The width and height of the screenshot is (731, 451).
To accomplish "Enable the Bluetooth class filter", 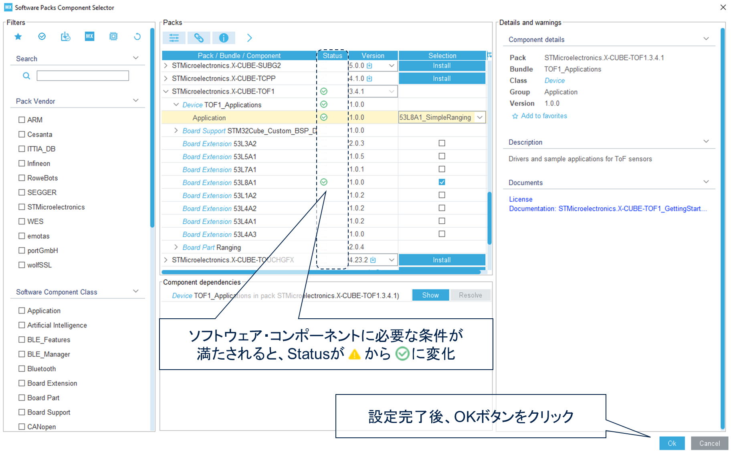I will 22,369.
